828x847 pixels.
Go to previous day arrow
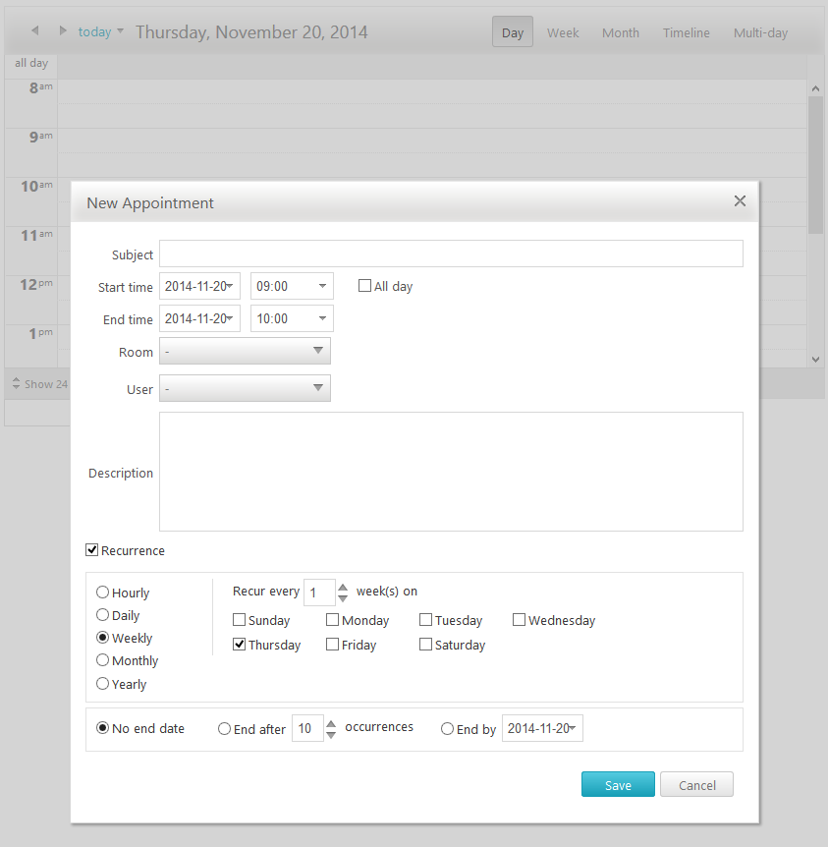point(35,30)
